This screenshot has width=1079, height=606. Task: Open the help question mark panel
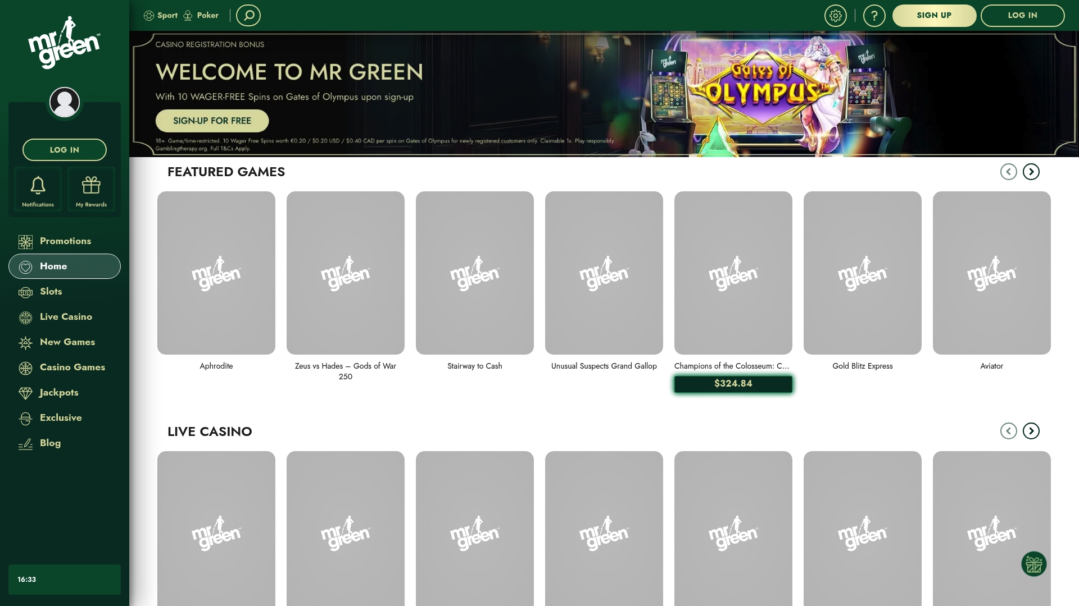[874, 15]
